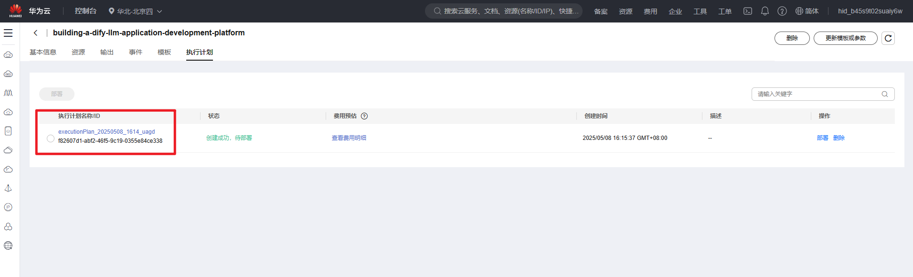The image size is (913, 277).
Task: Click the stack title building-a-dify-llm-application-development-platform
Action: pos(149,33)
